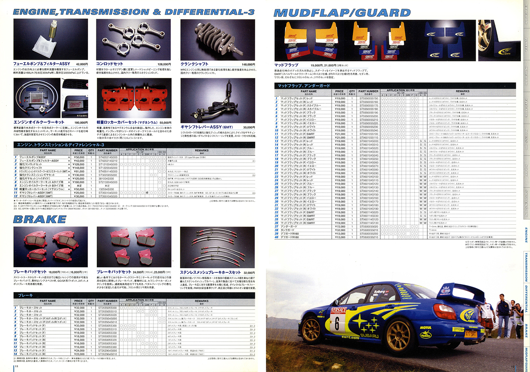
Task: Click the PART NUMBER header in mudflap table
Action: tap(369, 91)
